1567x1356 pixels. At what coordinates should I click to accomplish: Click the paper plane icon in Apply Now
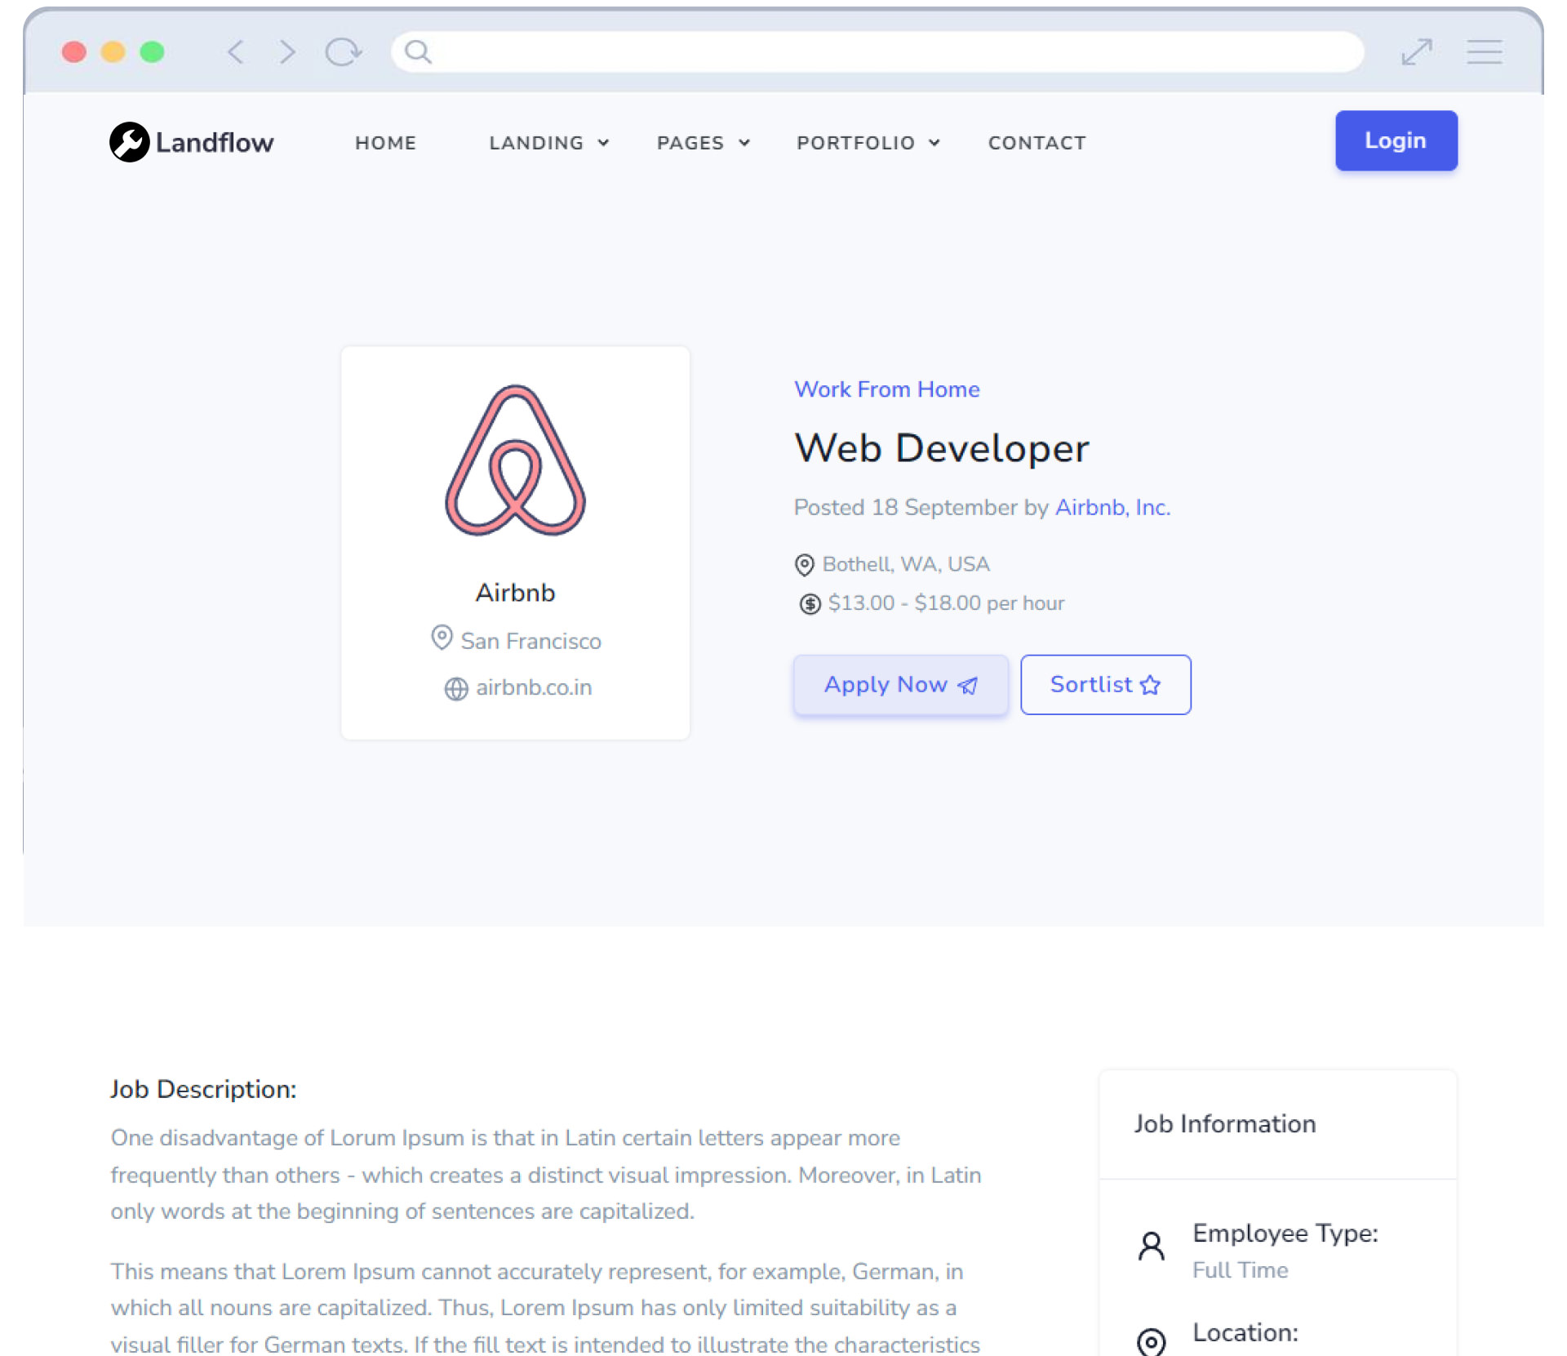[968, 686]
